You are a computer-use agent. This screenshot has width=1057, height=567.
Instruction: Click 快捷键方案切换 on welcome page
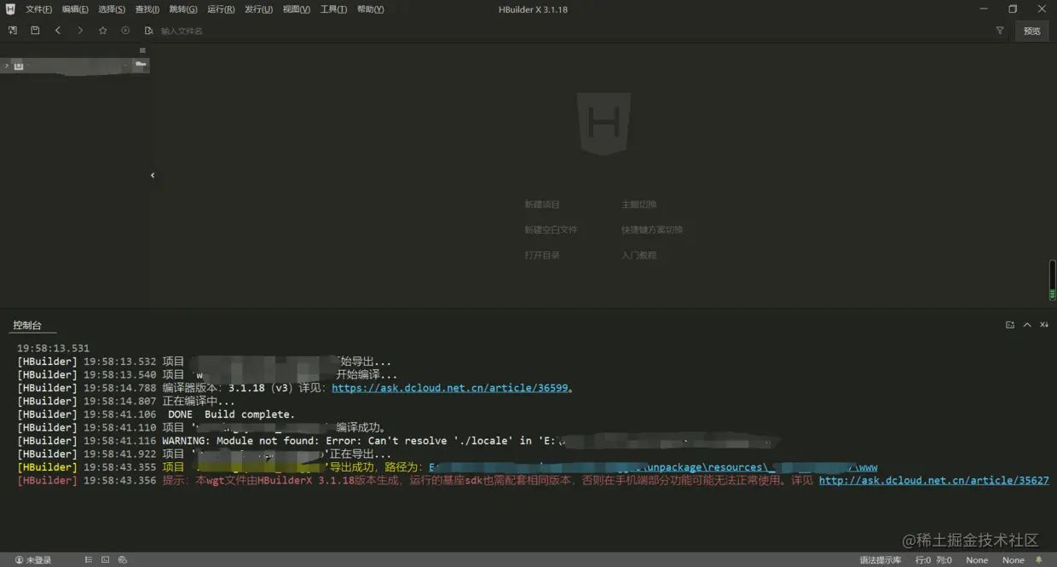652,230
